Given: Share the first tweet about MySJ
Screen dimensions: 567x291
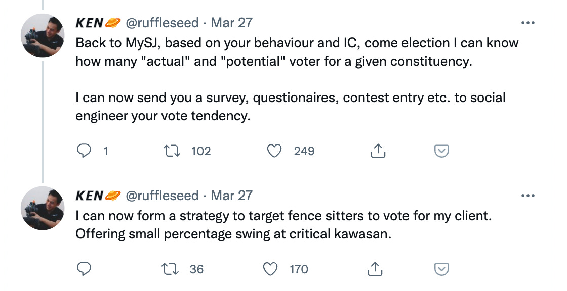Looking at the screenshot, I should coord(378,151).
